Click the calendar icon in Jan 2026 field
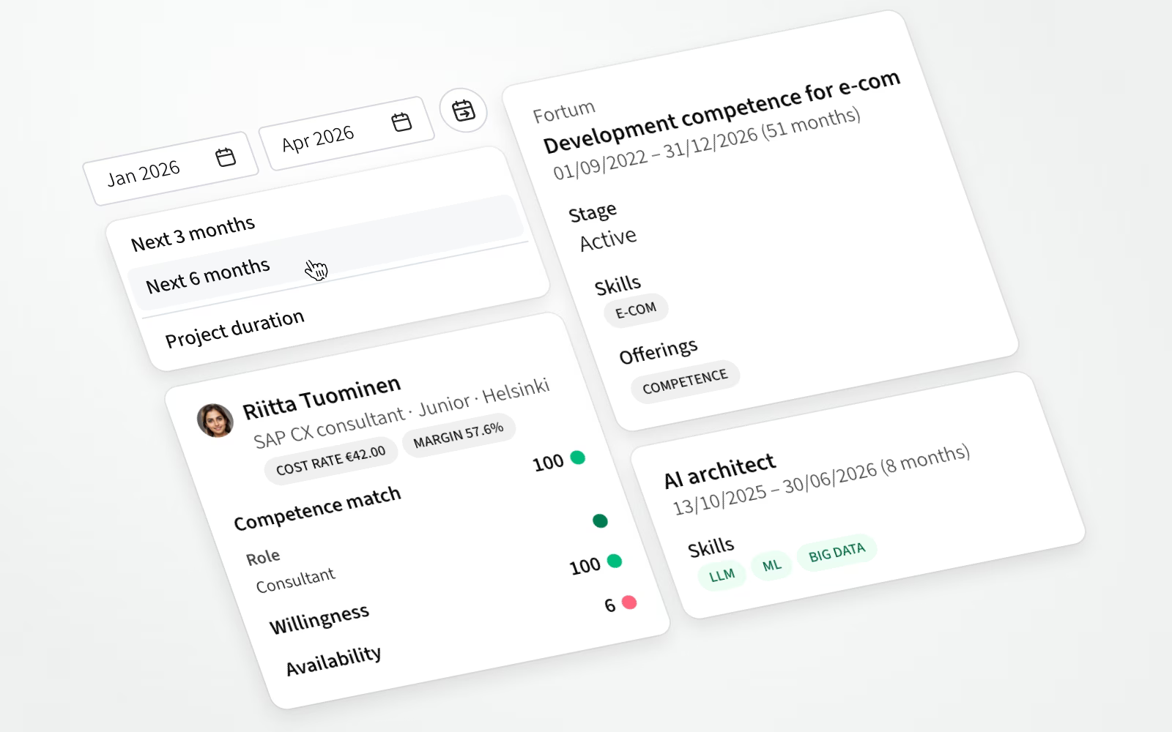Screen dimensions: 1172x732 (226, 157)
